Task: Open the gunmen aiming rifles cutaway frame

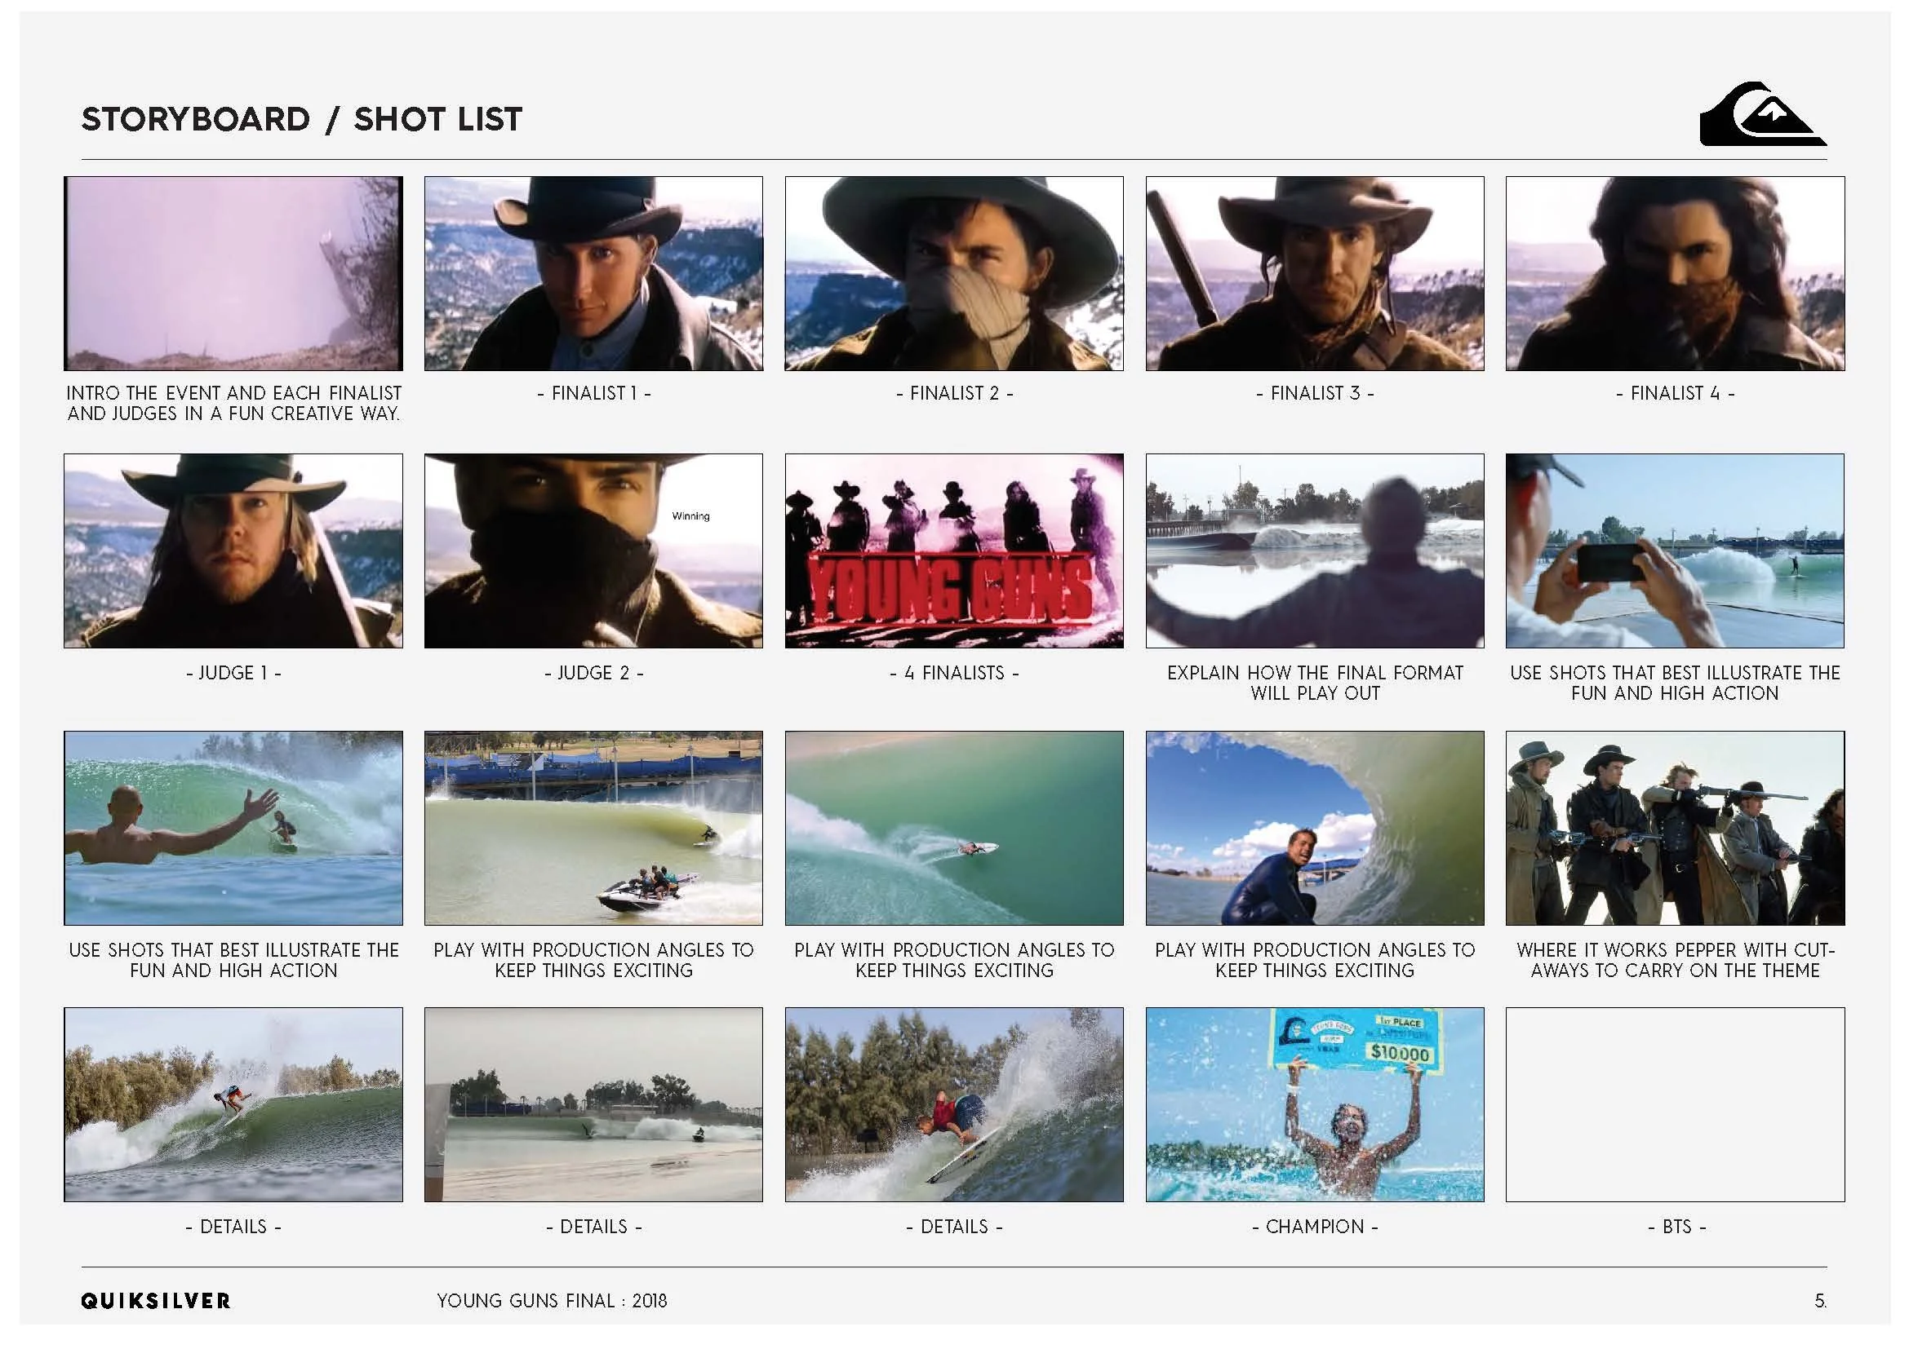Action: point(1676,828)
